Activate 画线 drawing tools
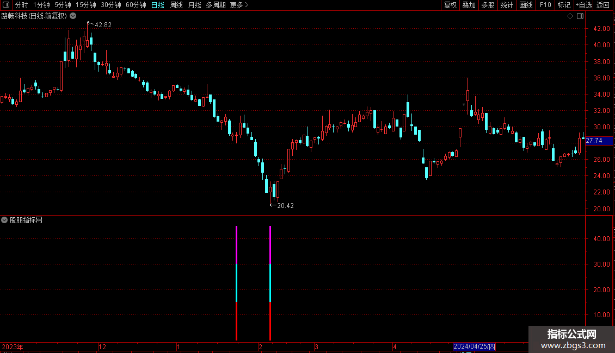Screen dimensions: 615x353 click(526, 5)
